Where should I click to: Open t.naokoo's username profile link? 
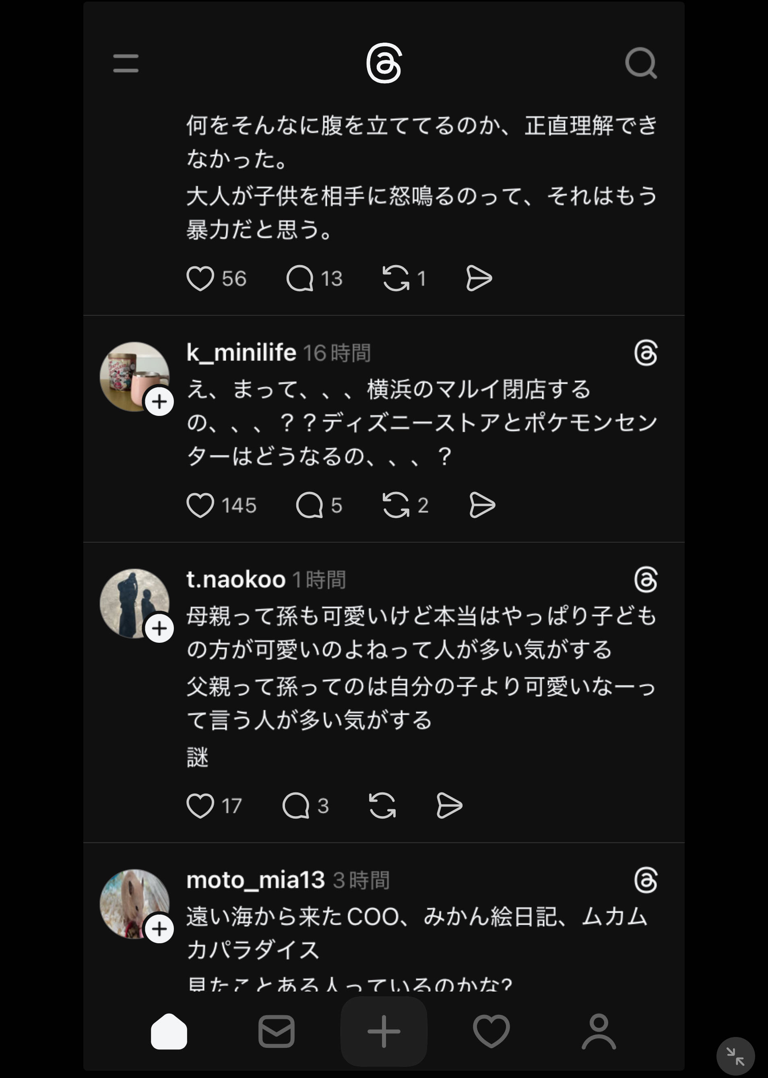click(236, 579)
